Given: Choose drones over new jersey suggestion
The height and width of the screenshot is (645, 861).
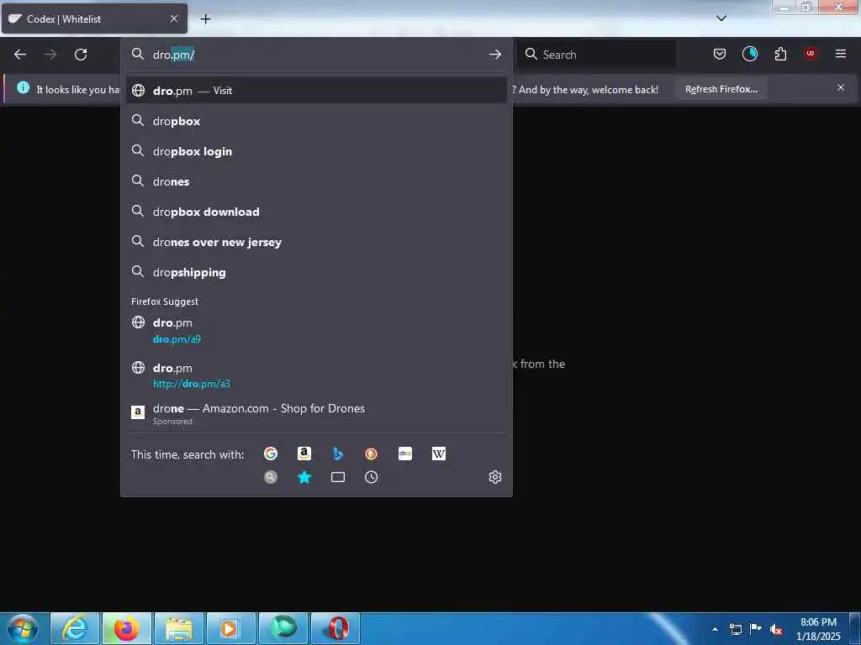Looking at the screenshot, I should pos(316,242).
